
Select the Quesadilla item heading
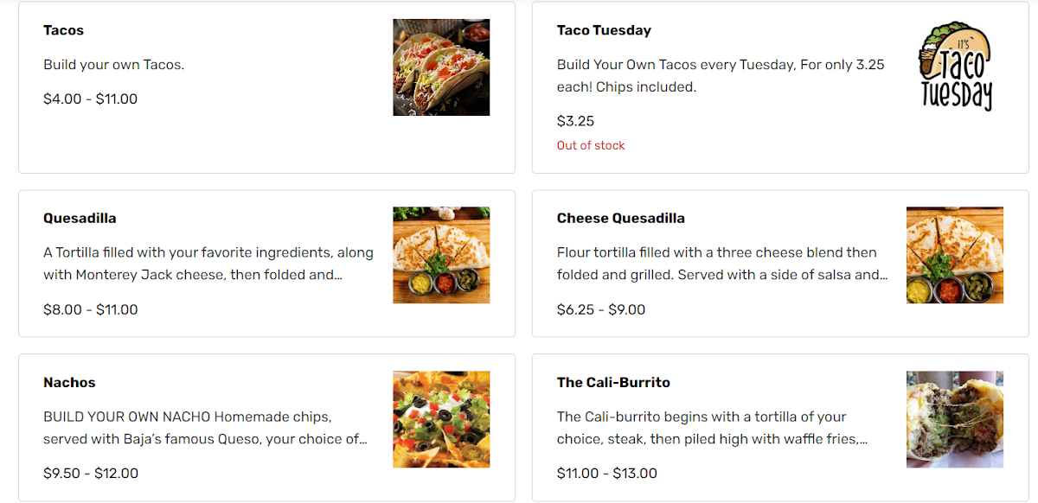pos(80,218)
